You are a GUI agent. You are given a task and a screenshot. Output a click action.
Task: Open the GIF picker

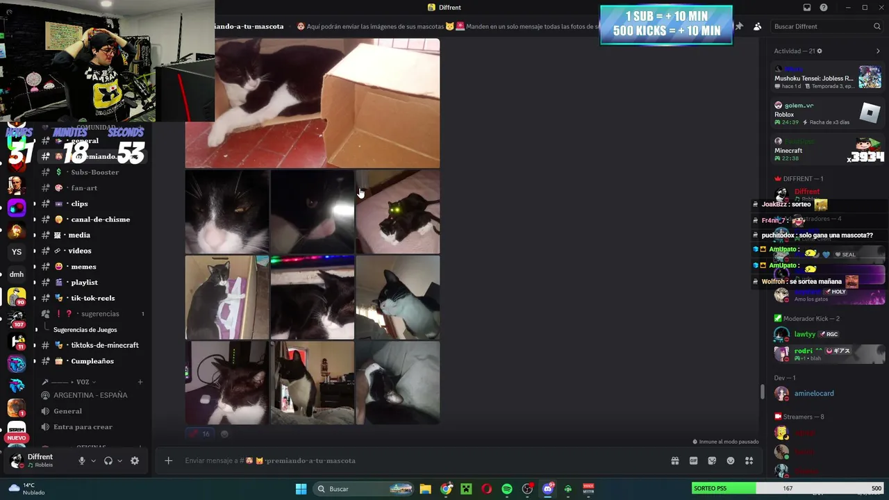point(693,460)
